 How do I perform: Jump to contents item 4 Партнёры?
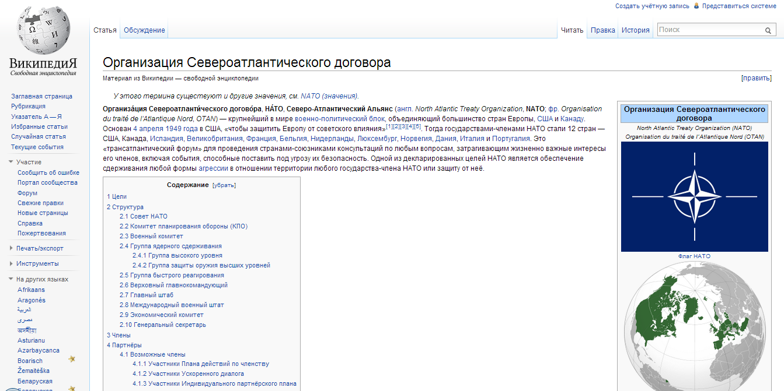pyautogui.click(x=124, y=345)
